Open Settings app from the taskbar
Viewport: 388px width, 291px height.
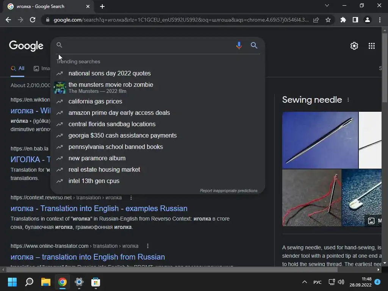[79, 282]
